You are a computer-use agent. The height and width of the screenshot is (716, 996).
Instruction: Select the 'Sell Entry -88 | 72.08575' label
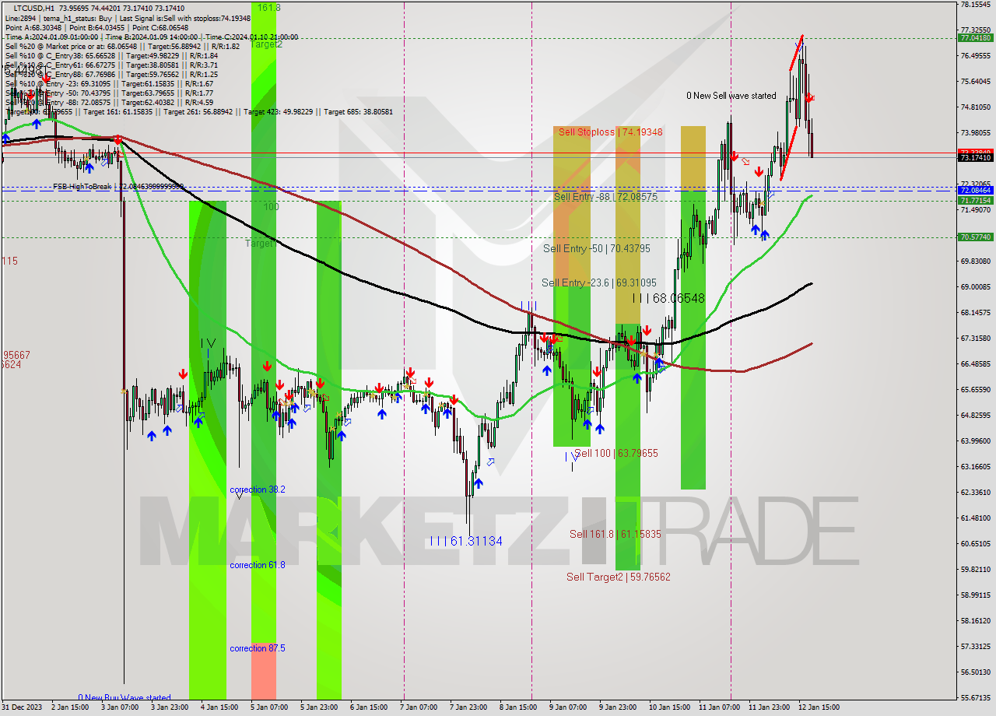pyautogui.click(x=606, y=197)
